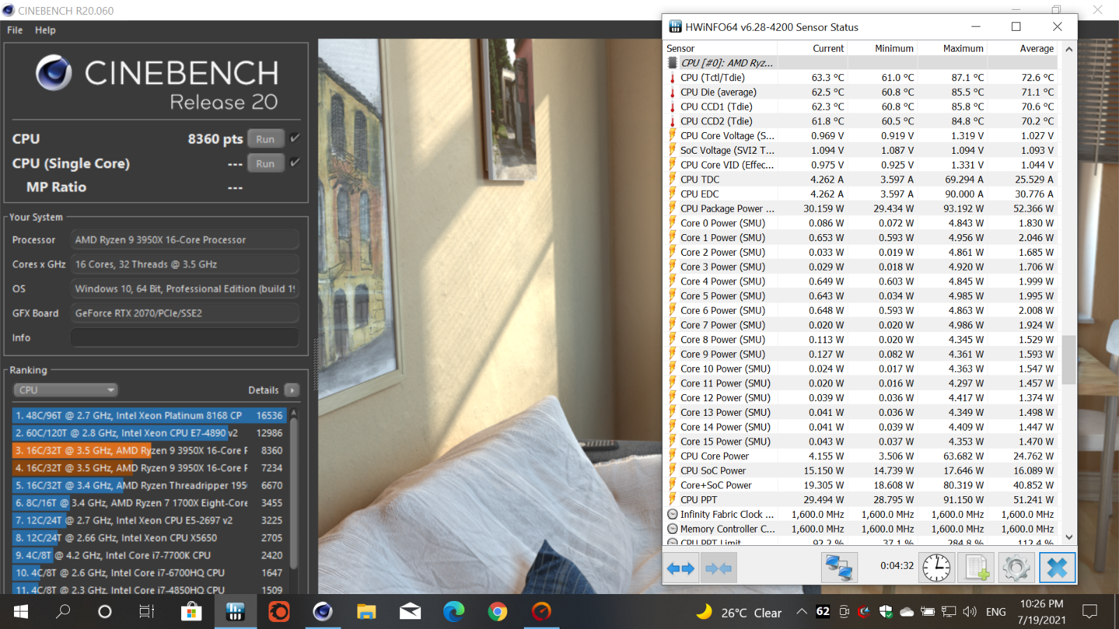
Task: Open Windows Start menu
Action: click(x=21, y=612)
